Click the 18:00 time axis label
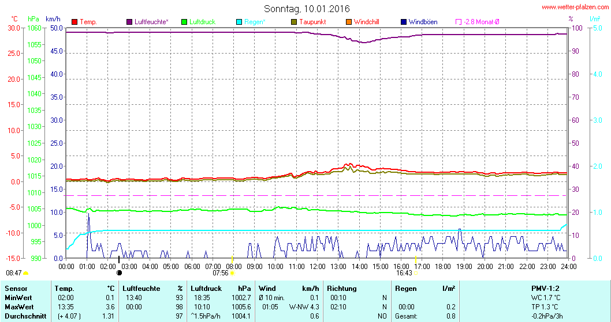Screen dimensions: 611x322 [x=443, y=267]
